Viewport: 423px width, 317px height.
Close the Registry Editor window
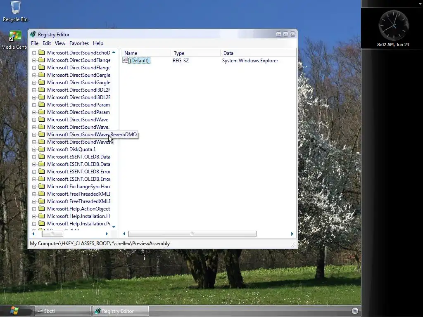(292, 34)
